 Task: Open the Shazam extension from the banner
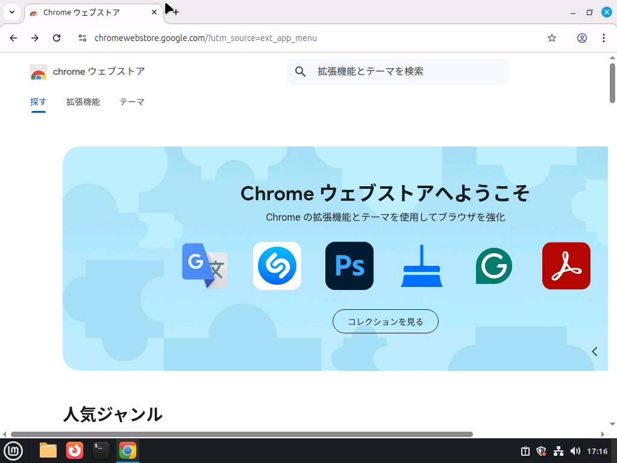[277, 265]
